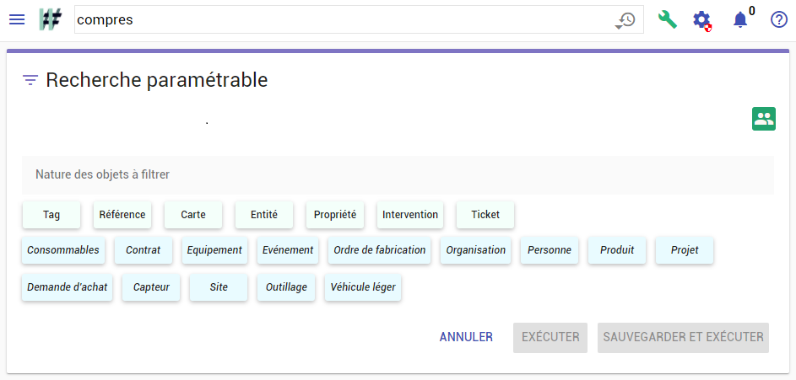Pick the Véhicule léger chip
This screenshot has width=796, height=380.
coord(363,287)
